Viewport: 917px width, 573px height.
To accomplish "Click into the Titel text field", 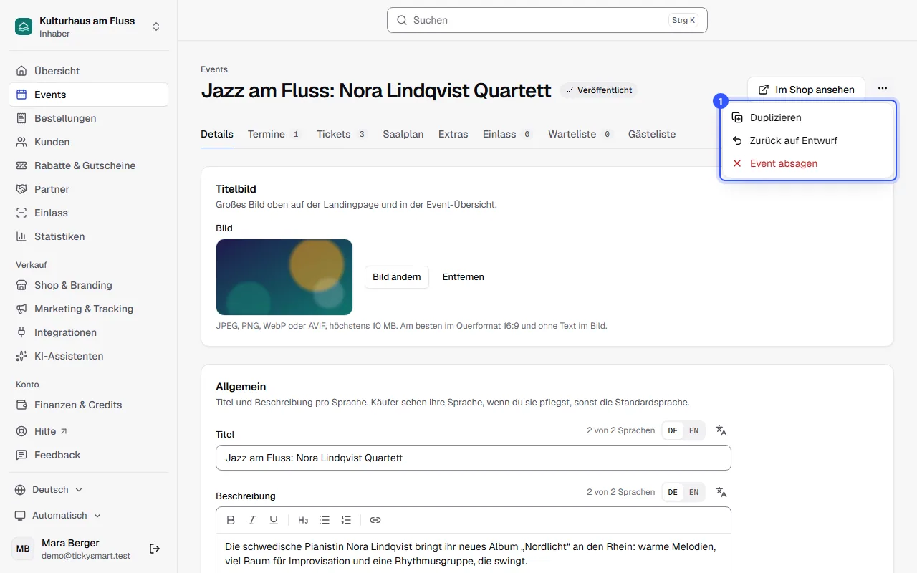I will coord(474,458).
